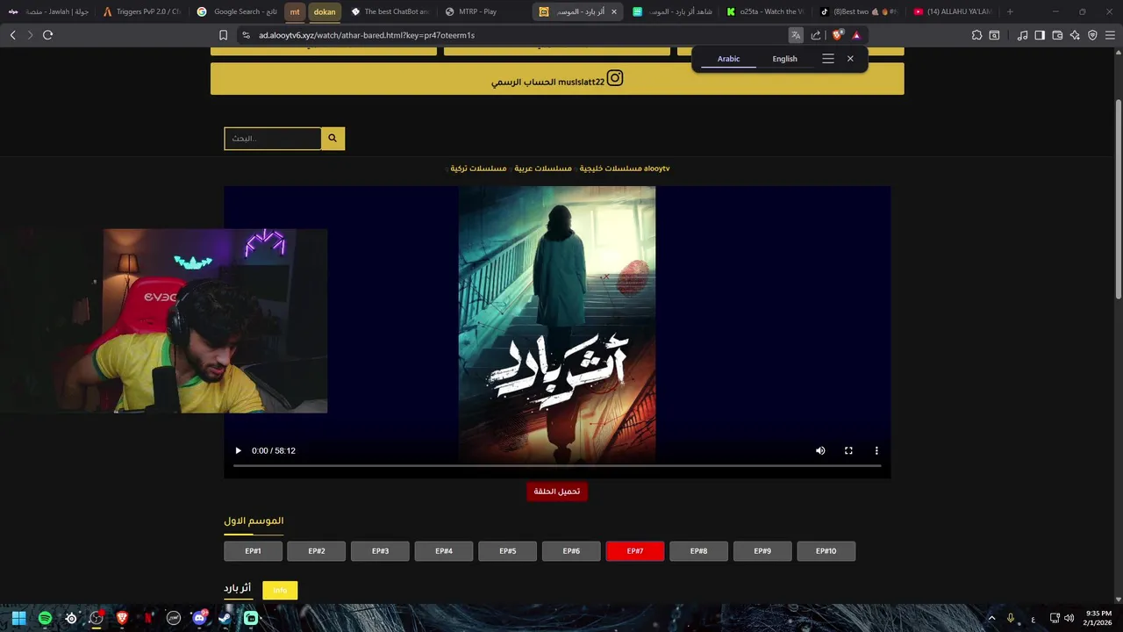Click the yellow search magnifier button
The height and width of the screenshot is (632, 1123).
pos(333,138)
